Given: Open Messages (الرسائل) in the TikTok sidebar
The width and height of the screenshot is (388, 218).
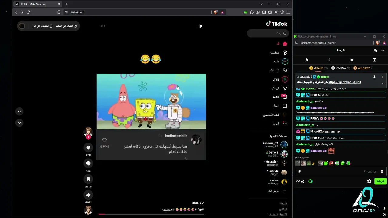Looking at the screenshot, I should click(x=279, y=88).
